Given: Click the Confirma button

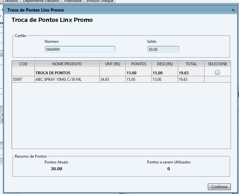Looking at the screenshot, I should coord(219,187).
